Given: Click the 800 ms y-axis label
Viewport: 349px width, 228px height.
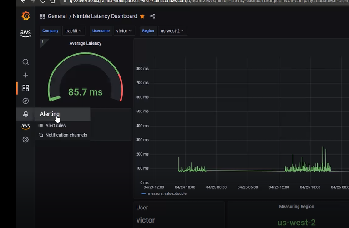Looking at the screenshot, I should point(142,69).
